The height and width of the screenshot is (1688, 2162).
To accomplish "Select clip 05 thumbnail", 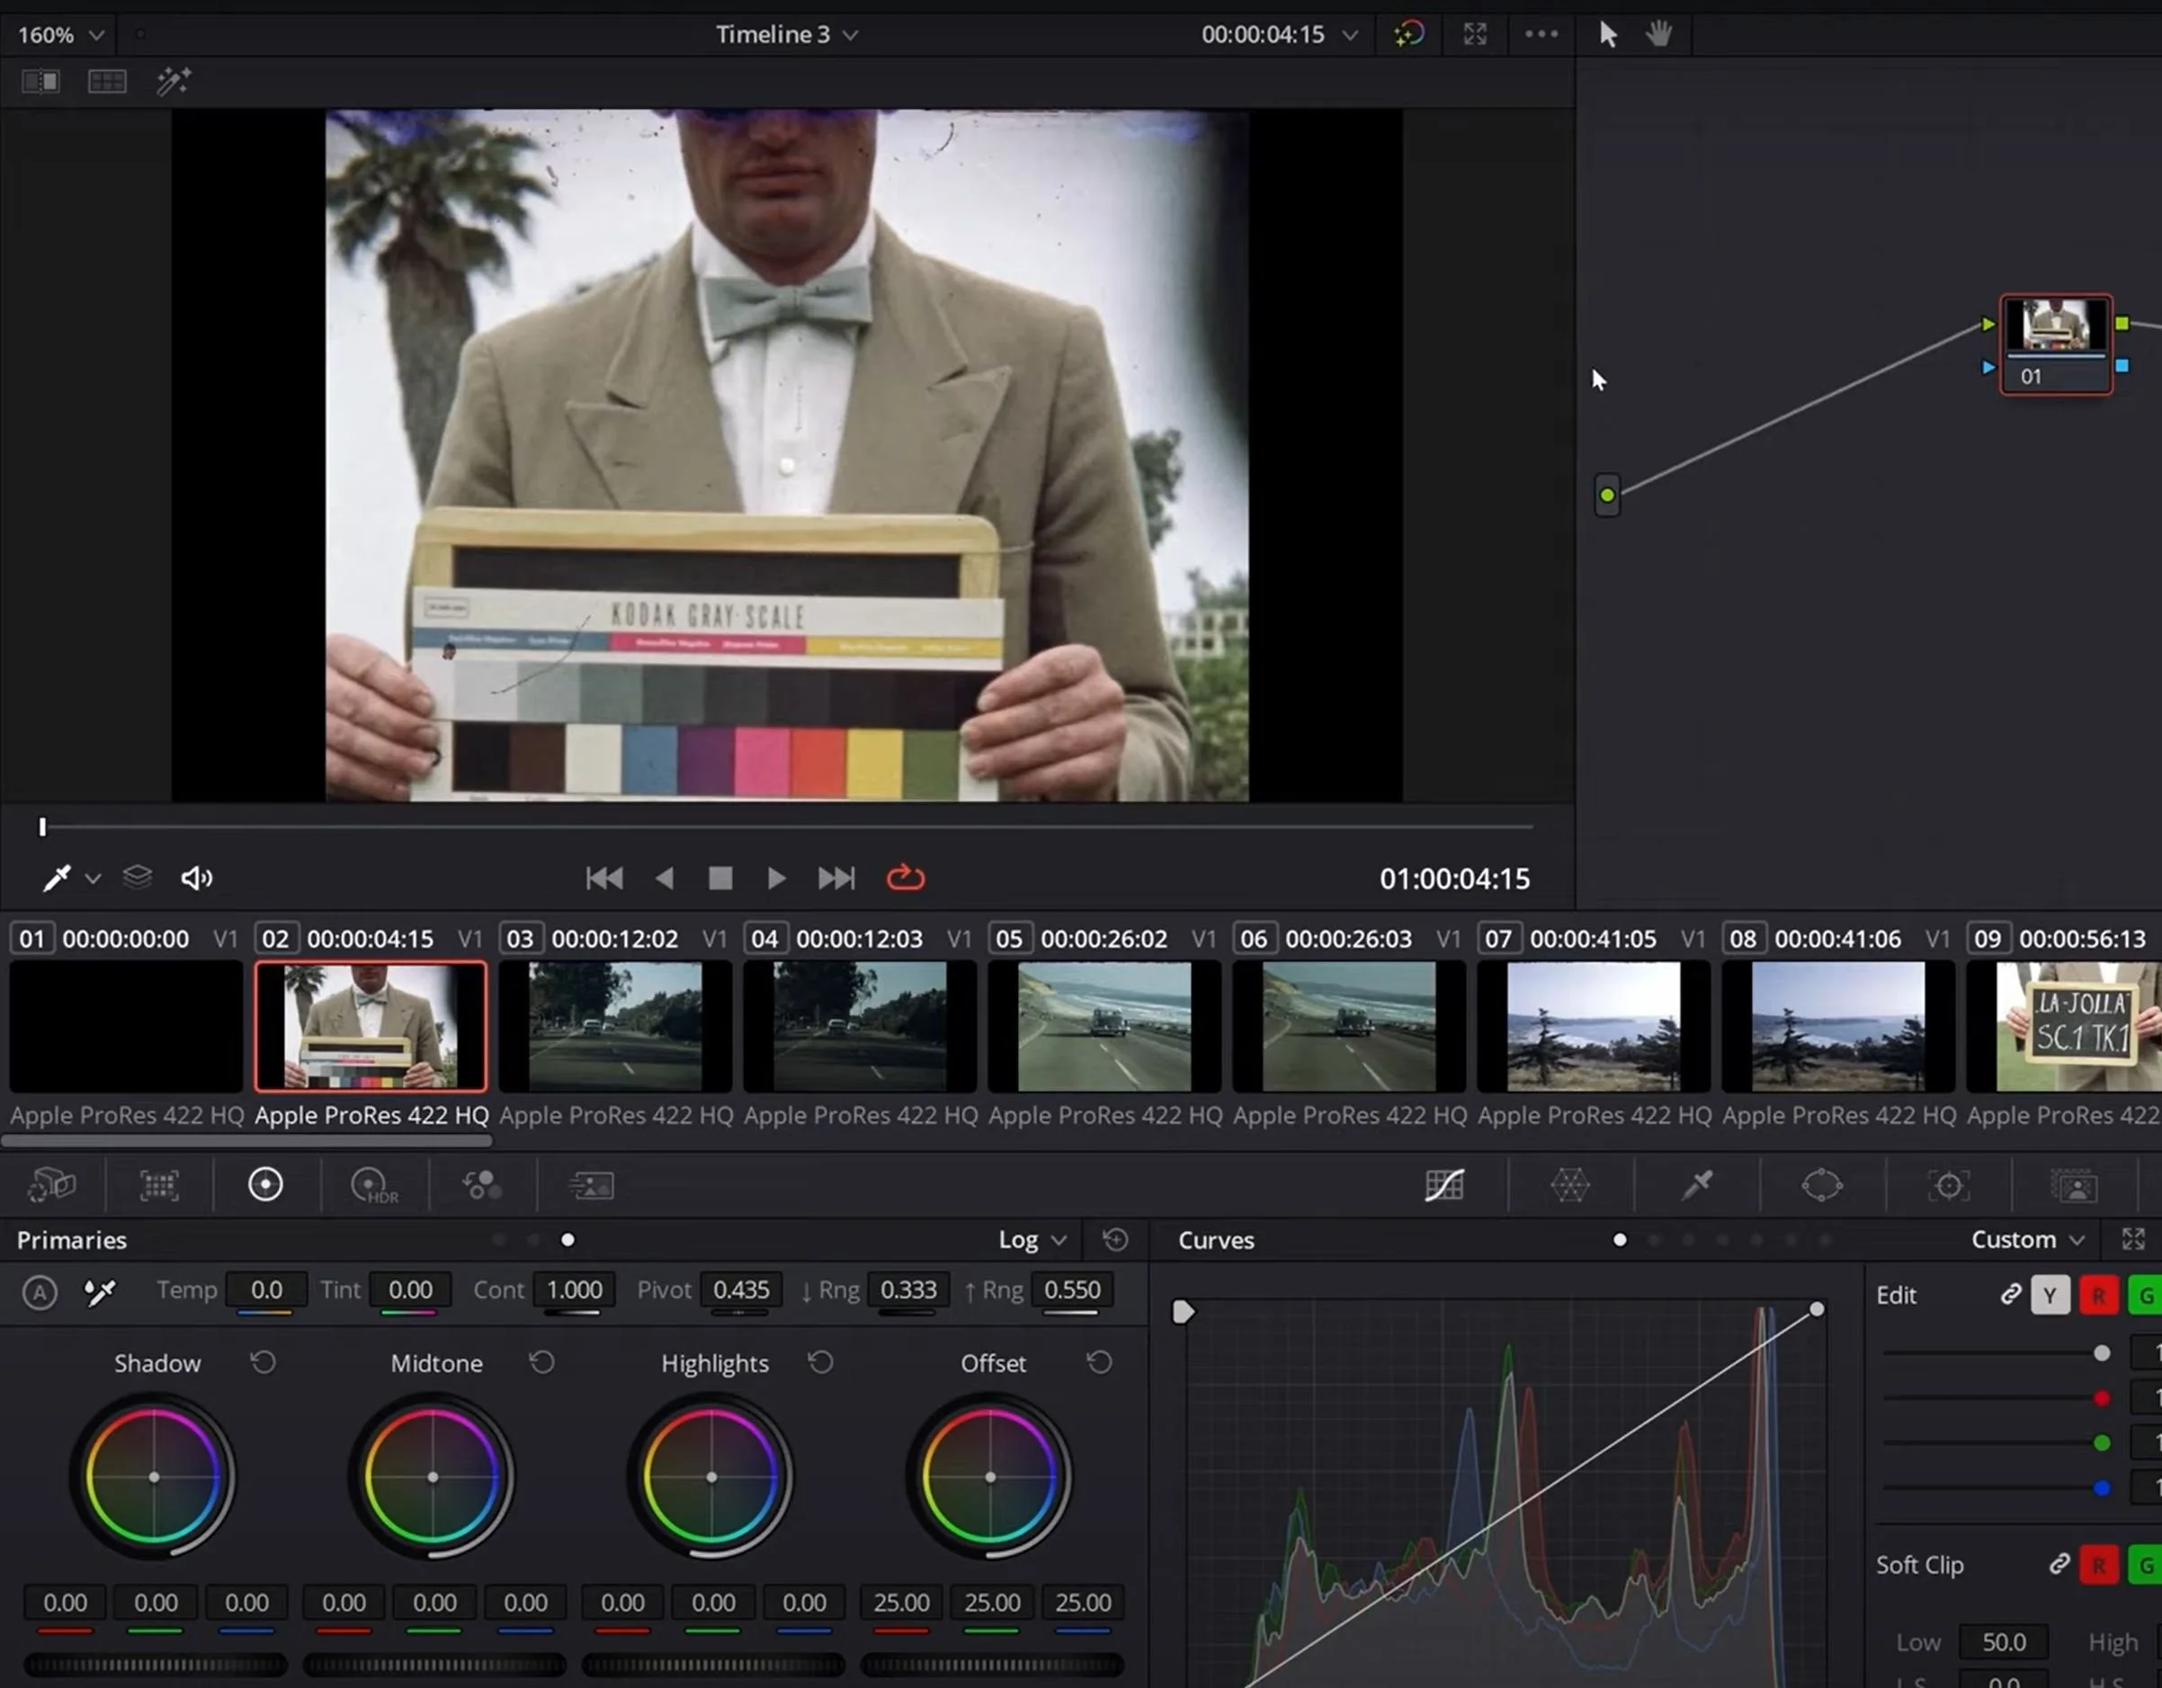I will [1103, 1027].
